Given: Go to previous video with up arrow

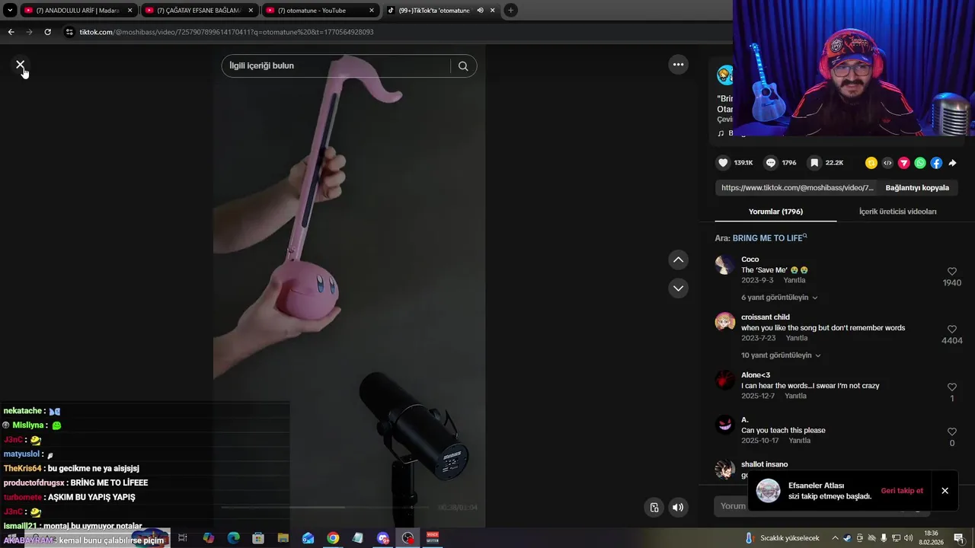Looking at the screenshot, I should (678, 260).
